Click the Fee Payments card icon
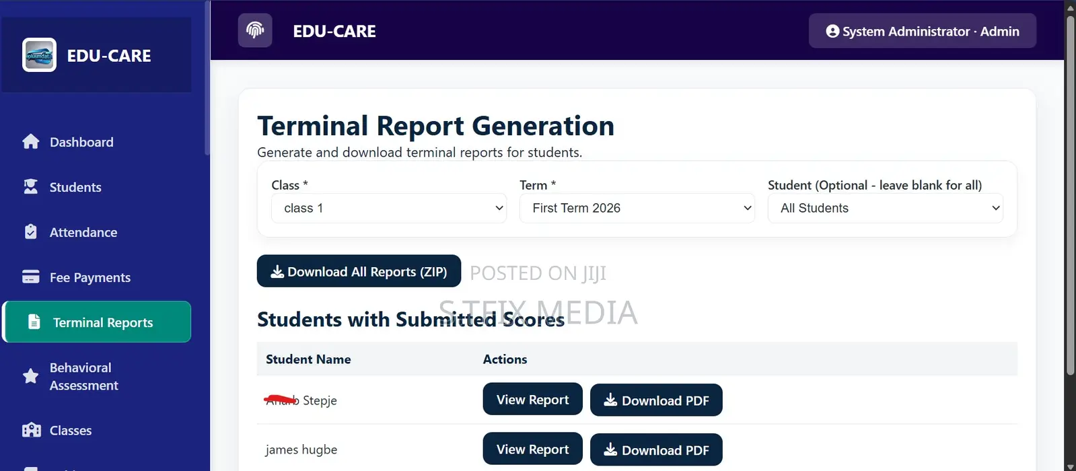This screenshot has height=471, width=1076. tap(31, 277)
